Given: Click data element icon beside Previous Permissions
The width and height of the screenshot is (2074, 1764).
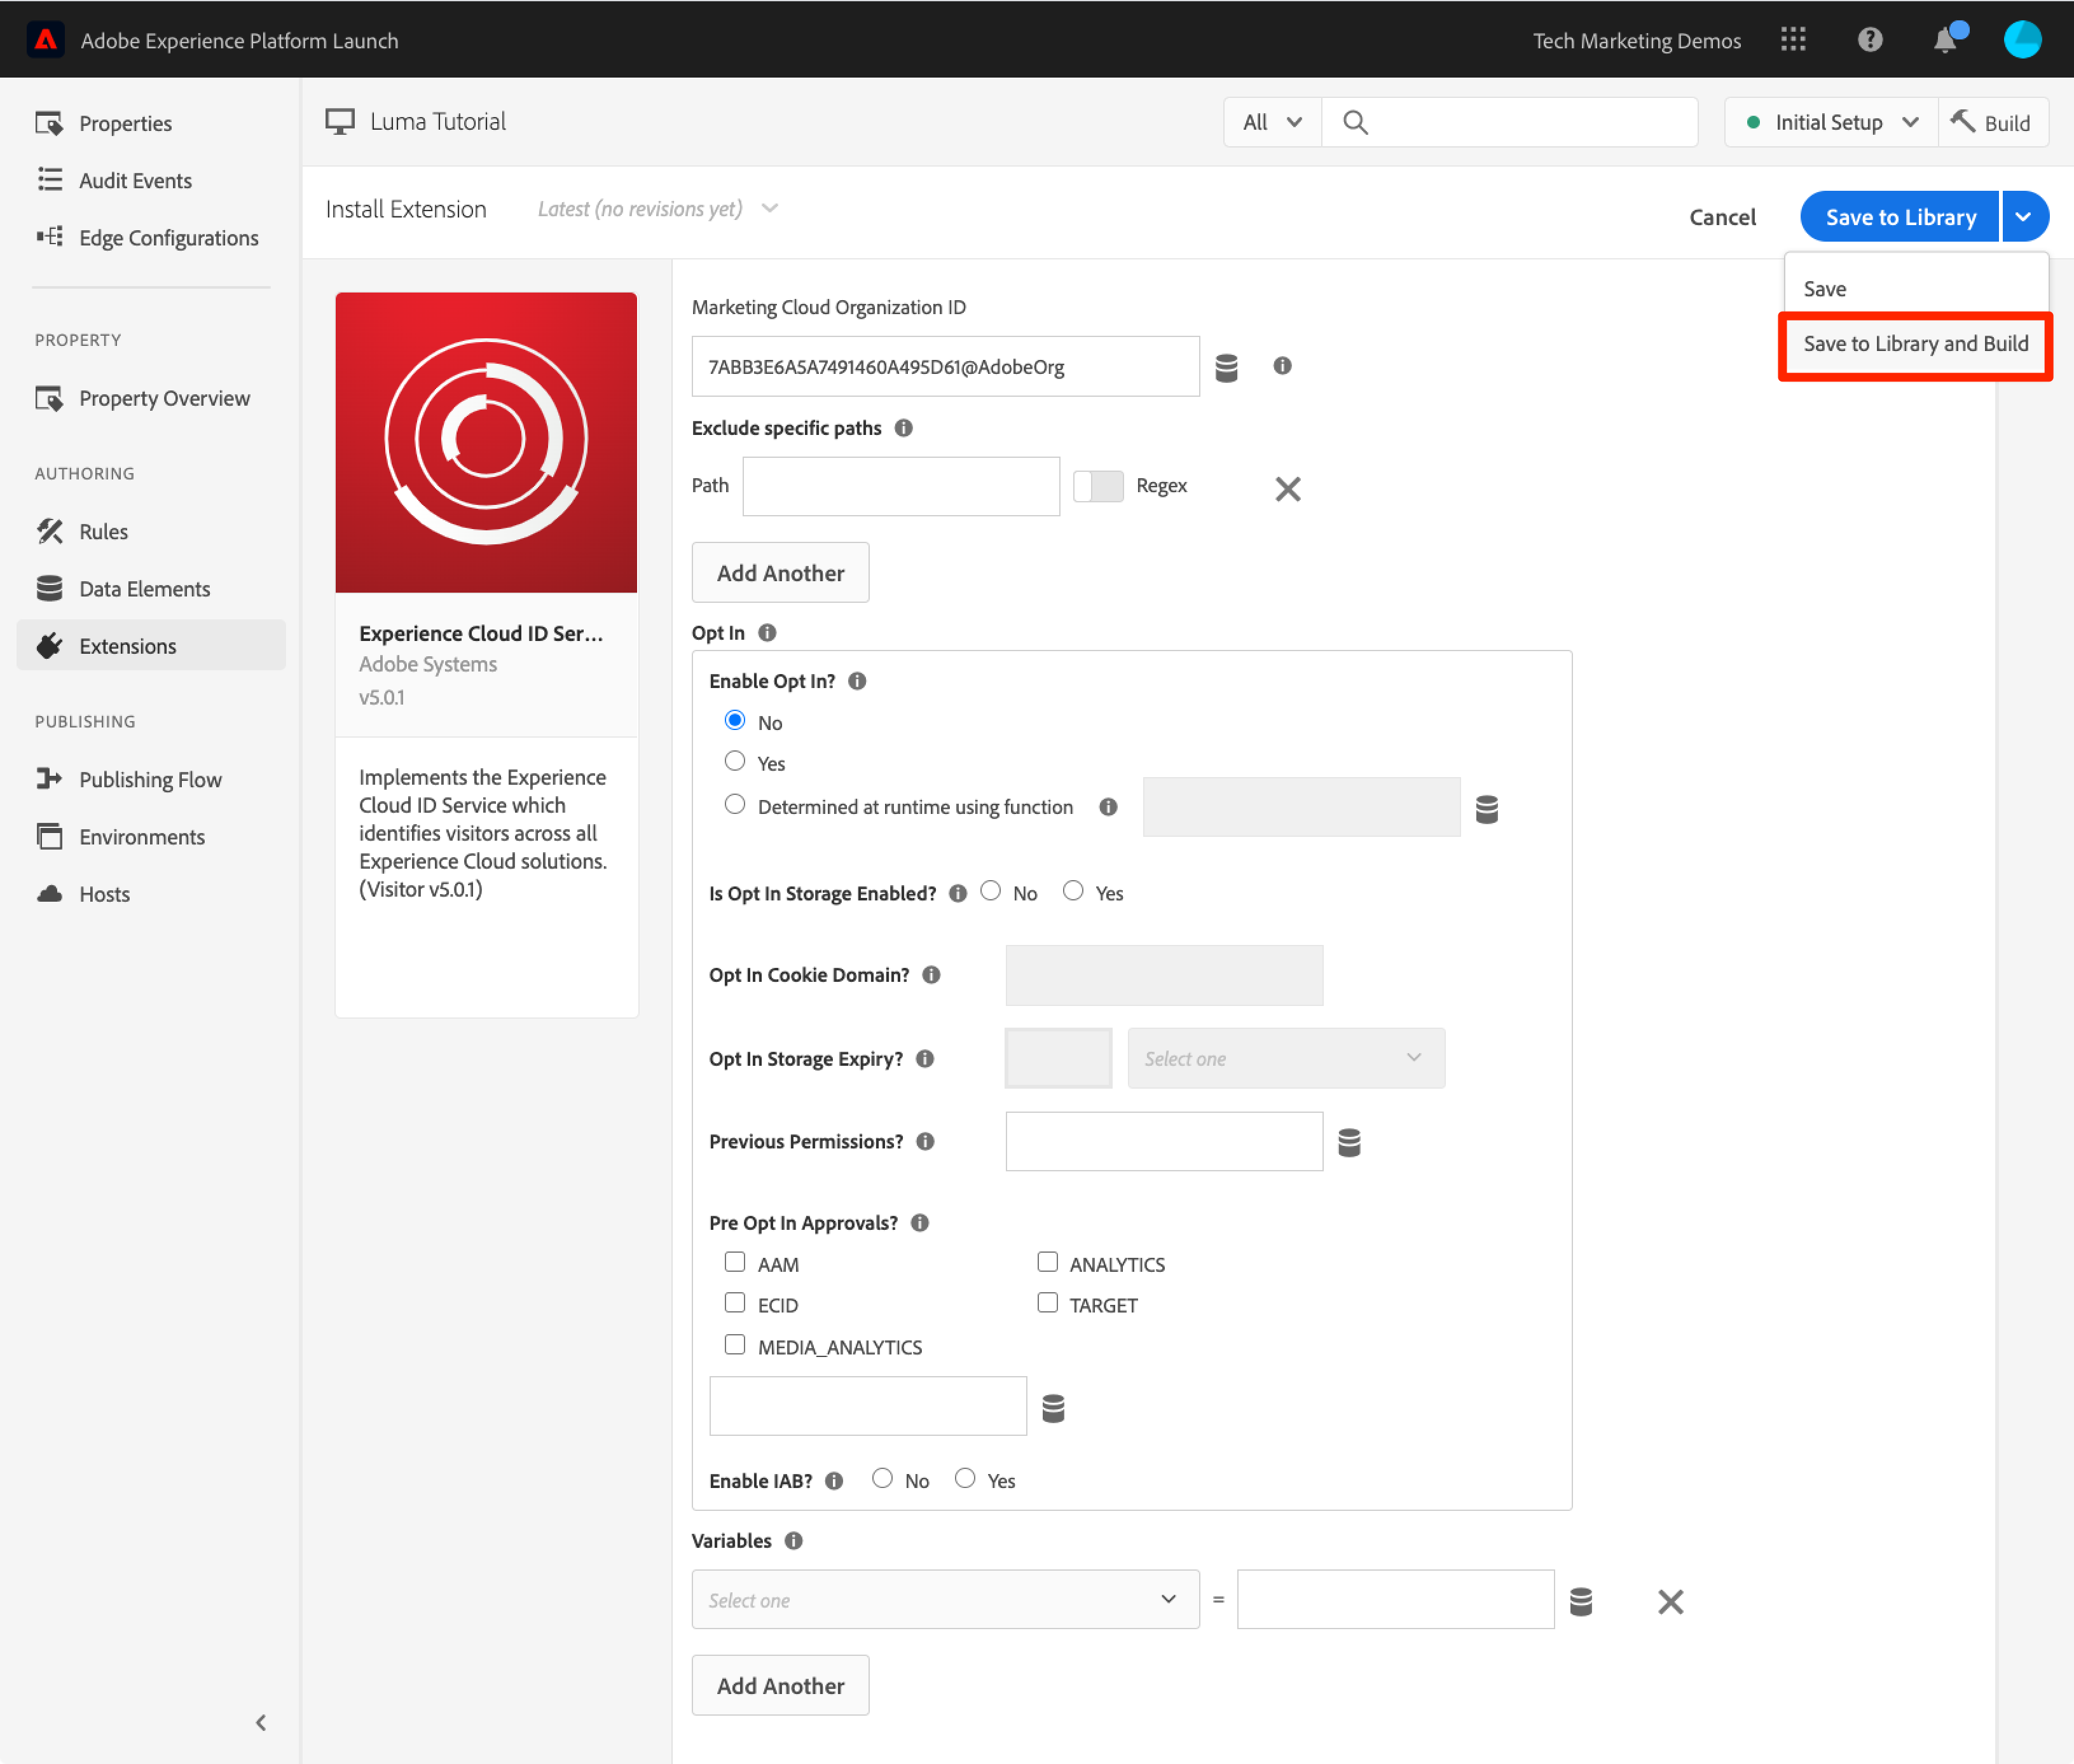Looking at the screenshot, I should (x=1349, y=1142).
